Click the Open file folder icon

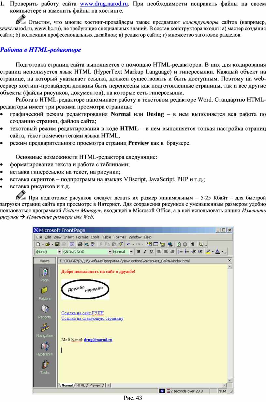pyautogui.click(x=48, y=244)
